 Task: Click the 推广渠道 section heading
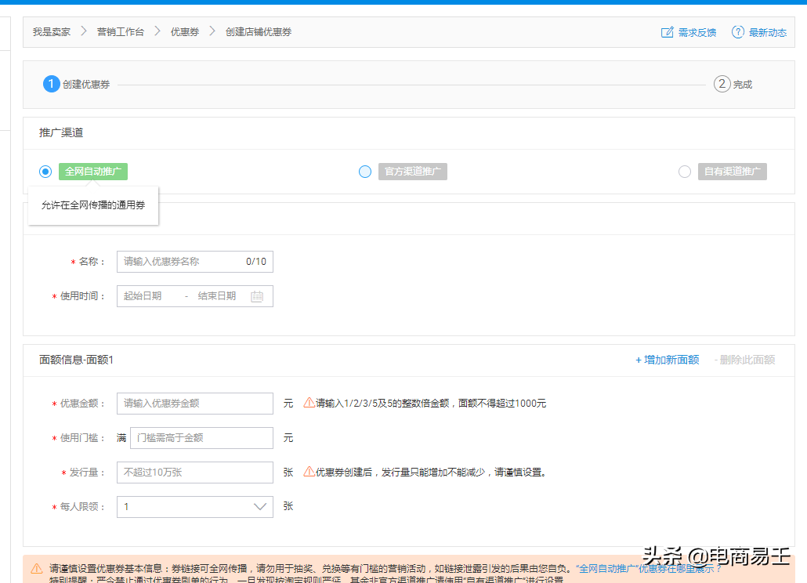click(x=61, y=132)
